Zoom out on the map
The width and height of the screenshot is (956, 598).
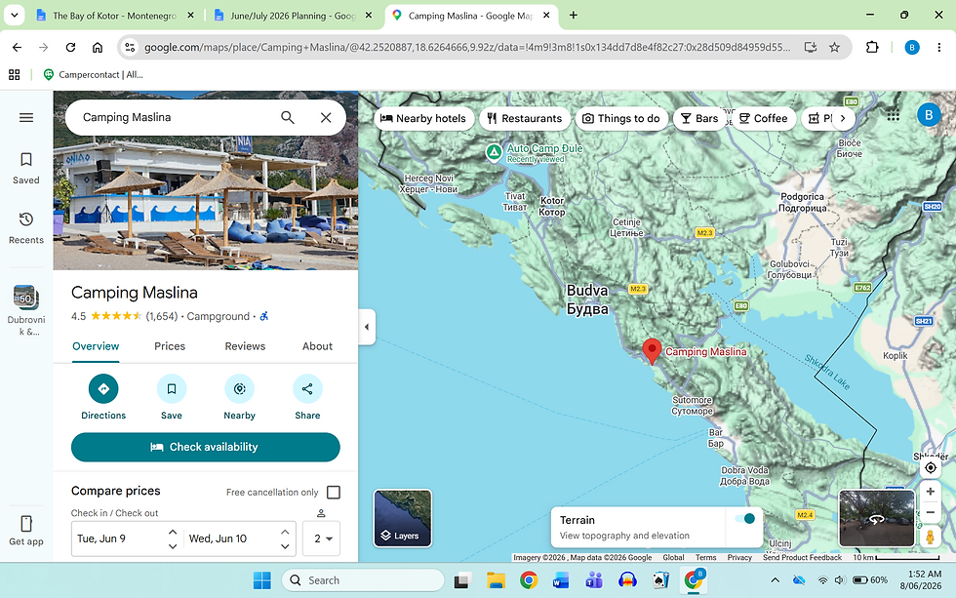point(930,513)
